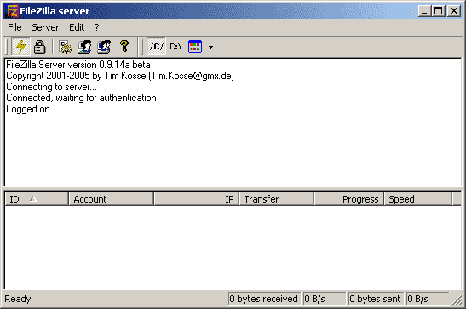Click '0 bytes received' status field
This screenshot has width=466, height=309.
(263, 299)
